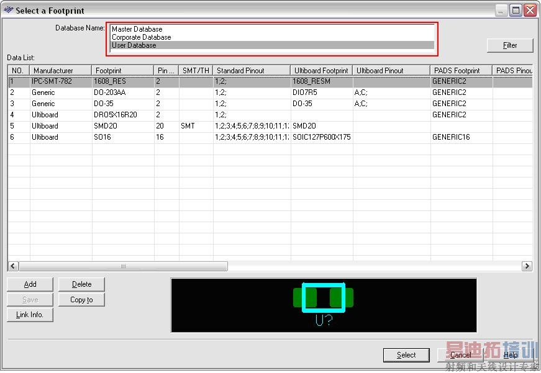541x373 pixels.
Task: Click the application icon in title bar
Action: click(x=8, y=10)
